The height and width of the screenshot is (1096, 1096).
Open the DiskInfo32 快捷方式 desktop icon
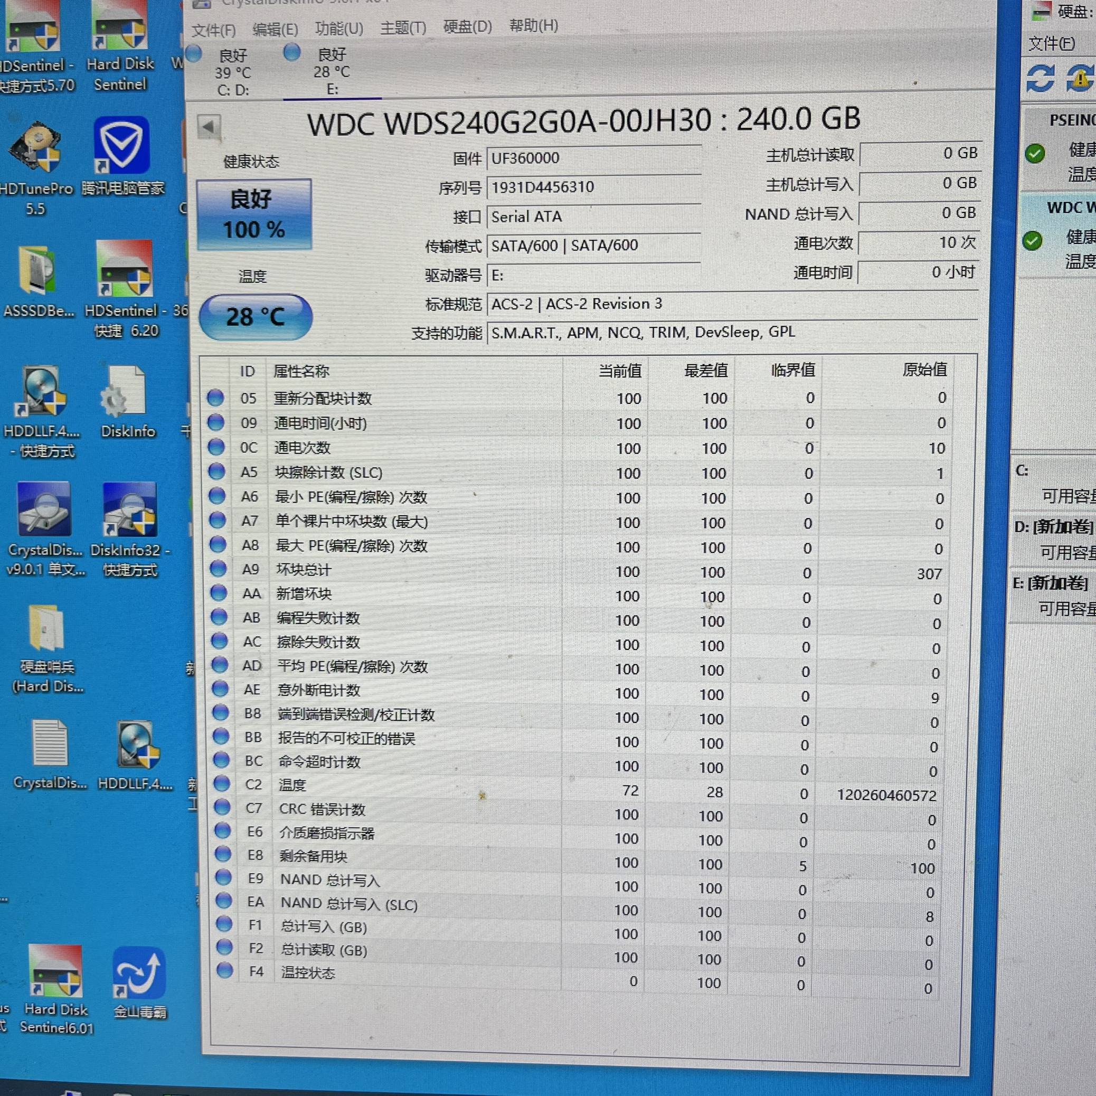[130, 530]
